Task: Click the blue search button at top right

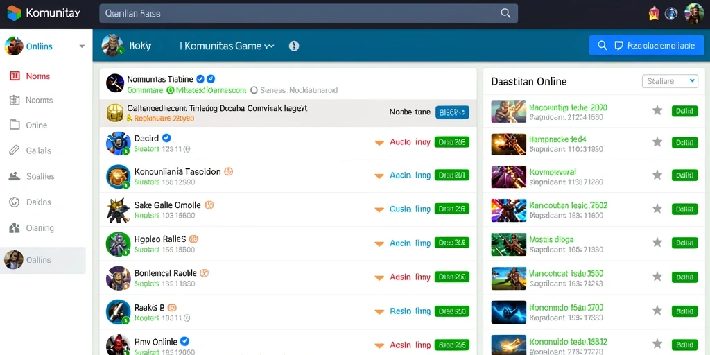Action: coord(646,45)
